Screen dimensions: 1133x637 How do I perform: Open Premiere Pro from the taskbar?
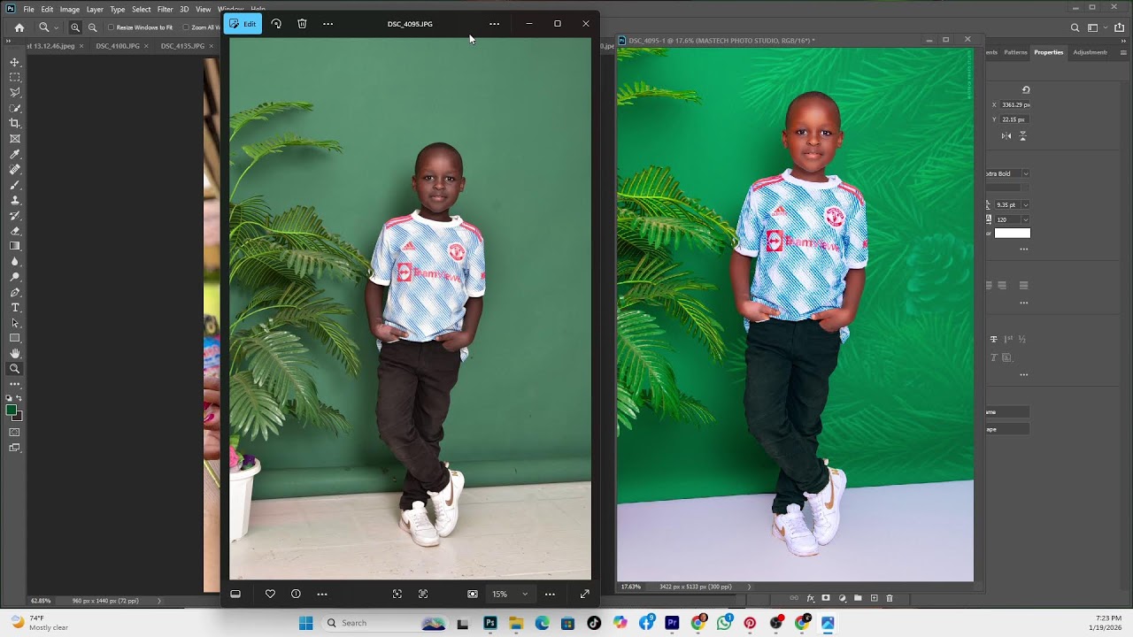(x=672, y=623)
